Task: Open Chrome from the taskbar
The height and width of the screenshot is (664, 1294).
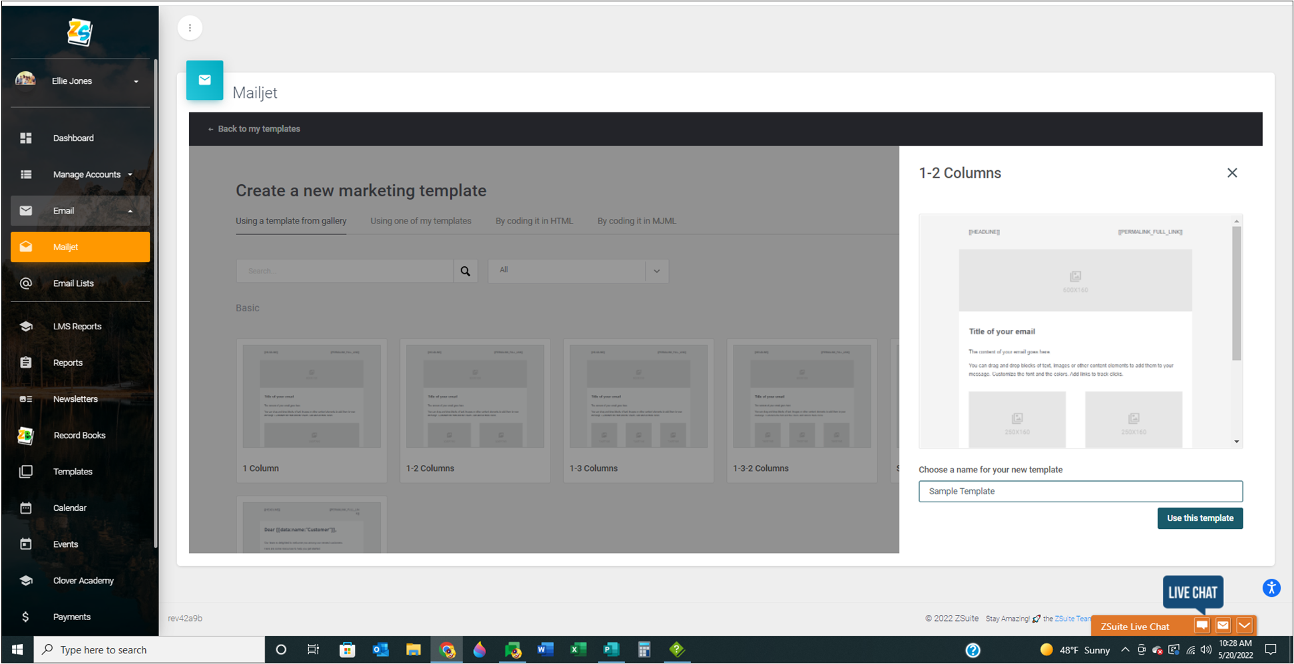Action: (x=447, y=649)
